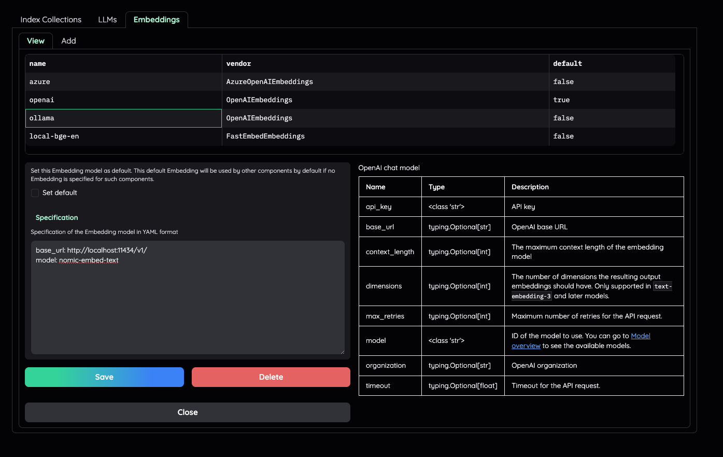Switch to the Index Collections tab
The width and height of the screenshot is (723, 457).
click(51, 20)
